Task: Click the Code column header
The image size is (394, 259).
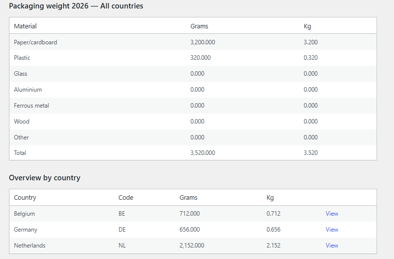Action: tap(126, 198)
